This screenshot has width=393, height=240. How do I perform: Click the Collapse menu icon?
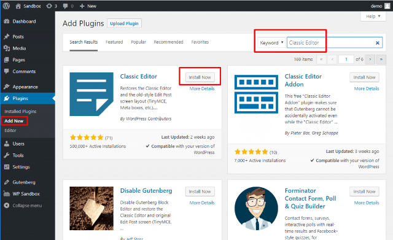(x=7, y=206)
